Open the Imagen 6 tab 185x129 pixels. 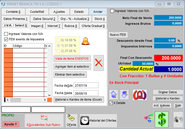click(37, 26)
